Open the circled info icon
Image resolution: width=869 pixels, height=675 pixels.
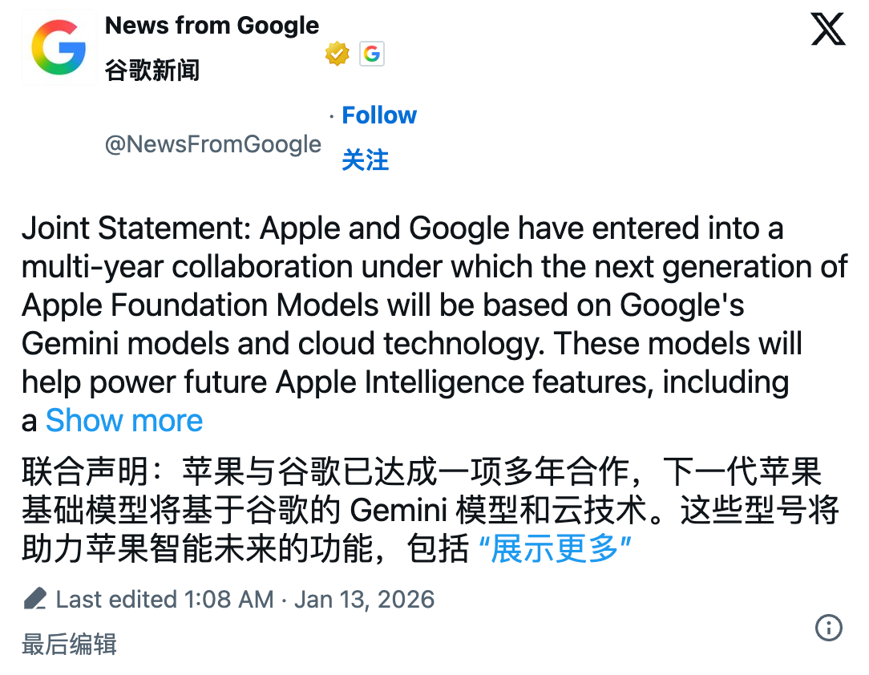point(828,628)
